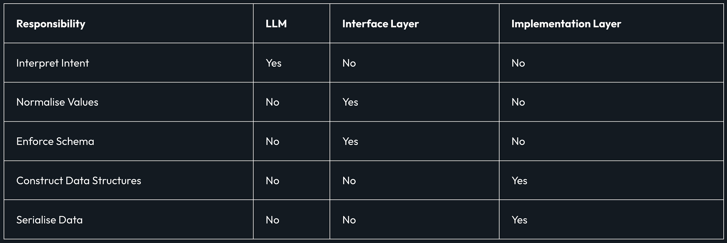Screen dimensions: 727x243
Task: Click the Responsibility column header
Action: tap(51, 24)
